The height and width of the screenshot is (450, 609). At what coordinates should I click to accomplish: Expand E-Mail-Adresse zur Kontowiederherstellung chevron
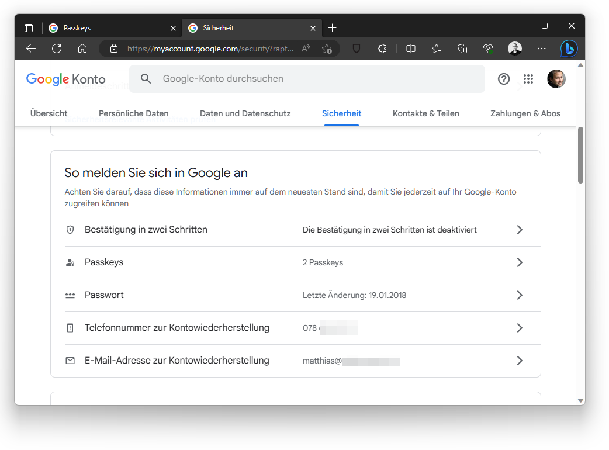point(520,361)
